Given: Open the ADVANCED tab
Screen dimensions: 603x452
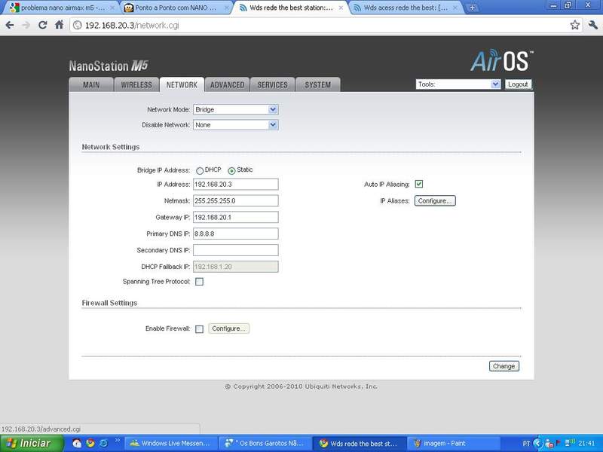Looking at the screenshot, I should tap(228, 84).
